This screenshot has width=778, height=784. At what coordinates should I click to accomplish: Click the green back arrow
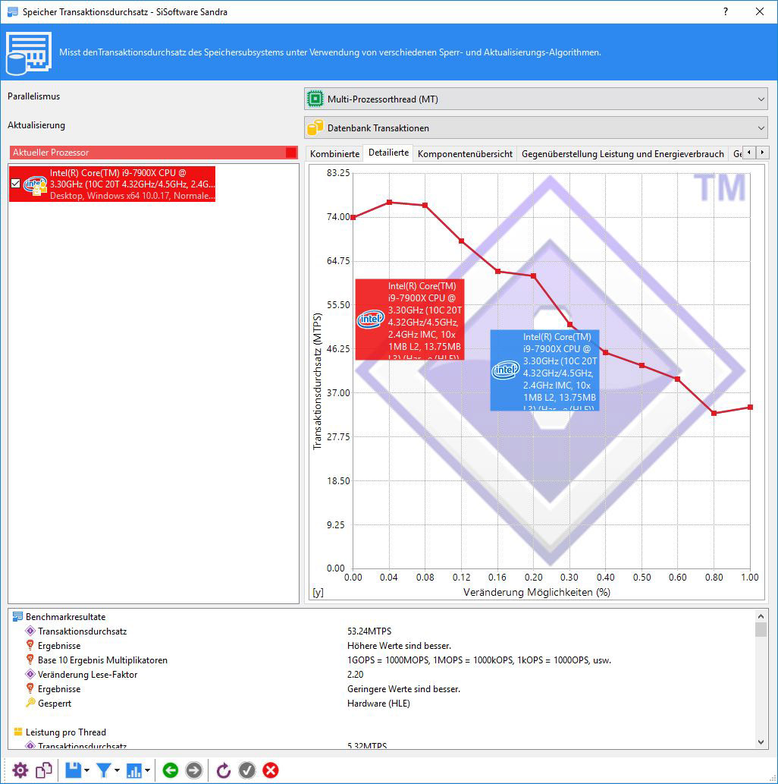[171, 770]
